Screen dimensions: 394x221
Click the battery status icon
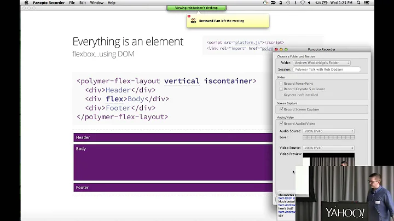coord(325,3)
